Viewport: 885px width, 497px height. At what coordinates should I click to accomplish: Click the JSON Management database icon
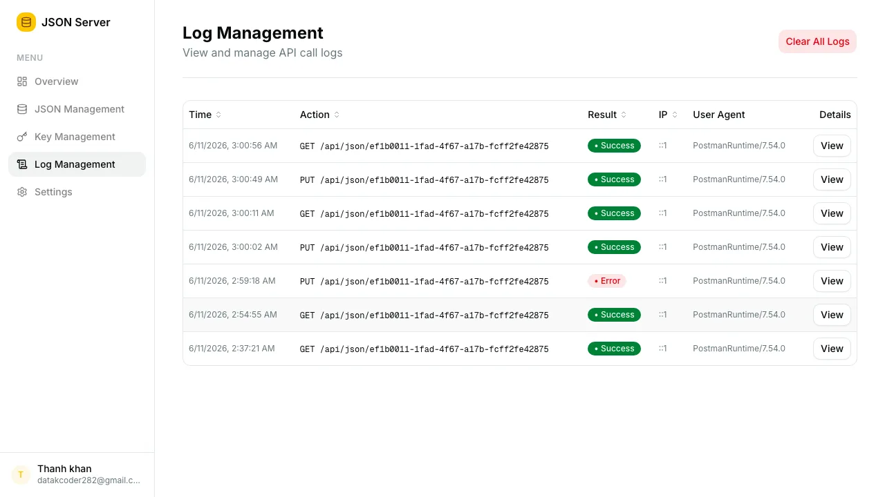coord(22,109)
